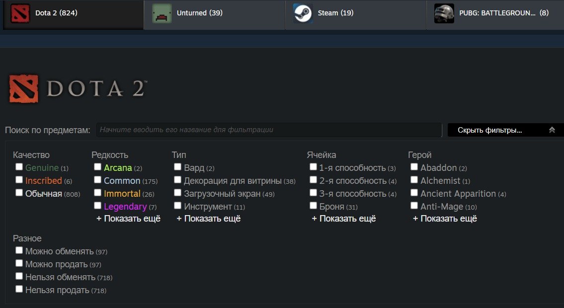Check the Legendary rarity box

tap(97, 206)
